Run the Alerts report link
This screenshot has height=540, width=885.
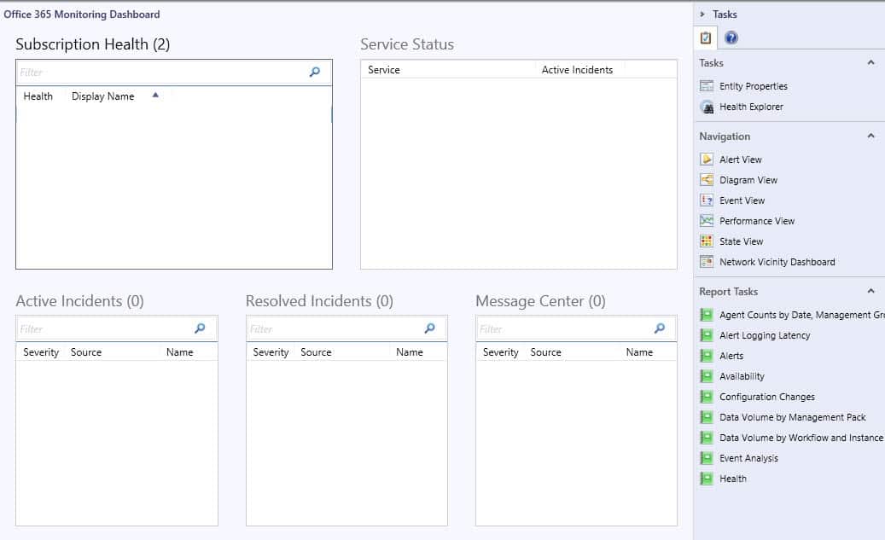[731, 356]
